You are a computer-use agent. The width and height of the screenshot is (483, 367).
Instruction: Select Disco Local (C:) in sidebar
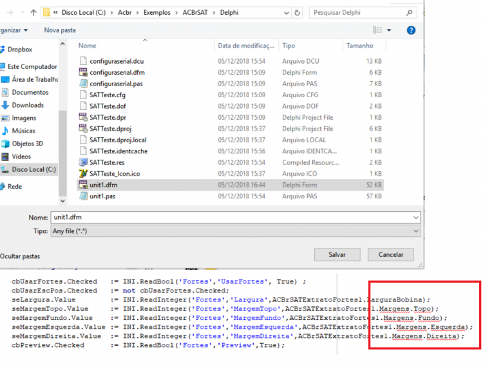[x=33, y=169]
